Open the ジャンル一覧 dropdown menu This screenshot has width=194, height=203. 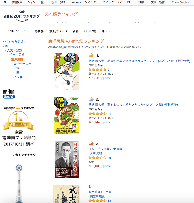(x=37, y=2)
